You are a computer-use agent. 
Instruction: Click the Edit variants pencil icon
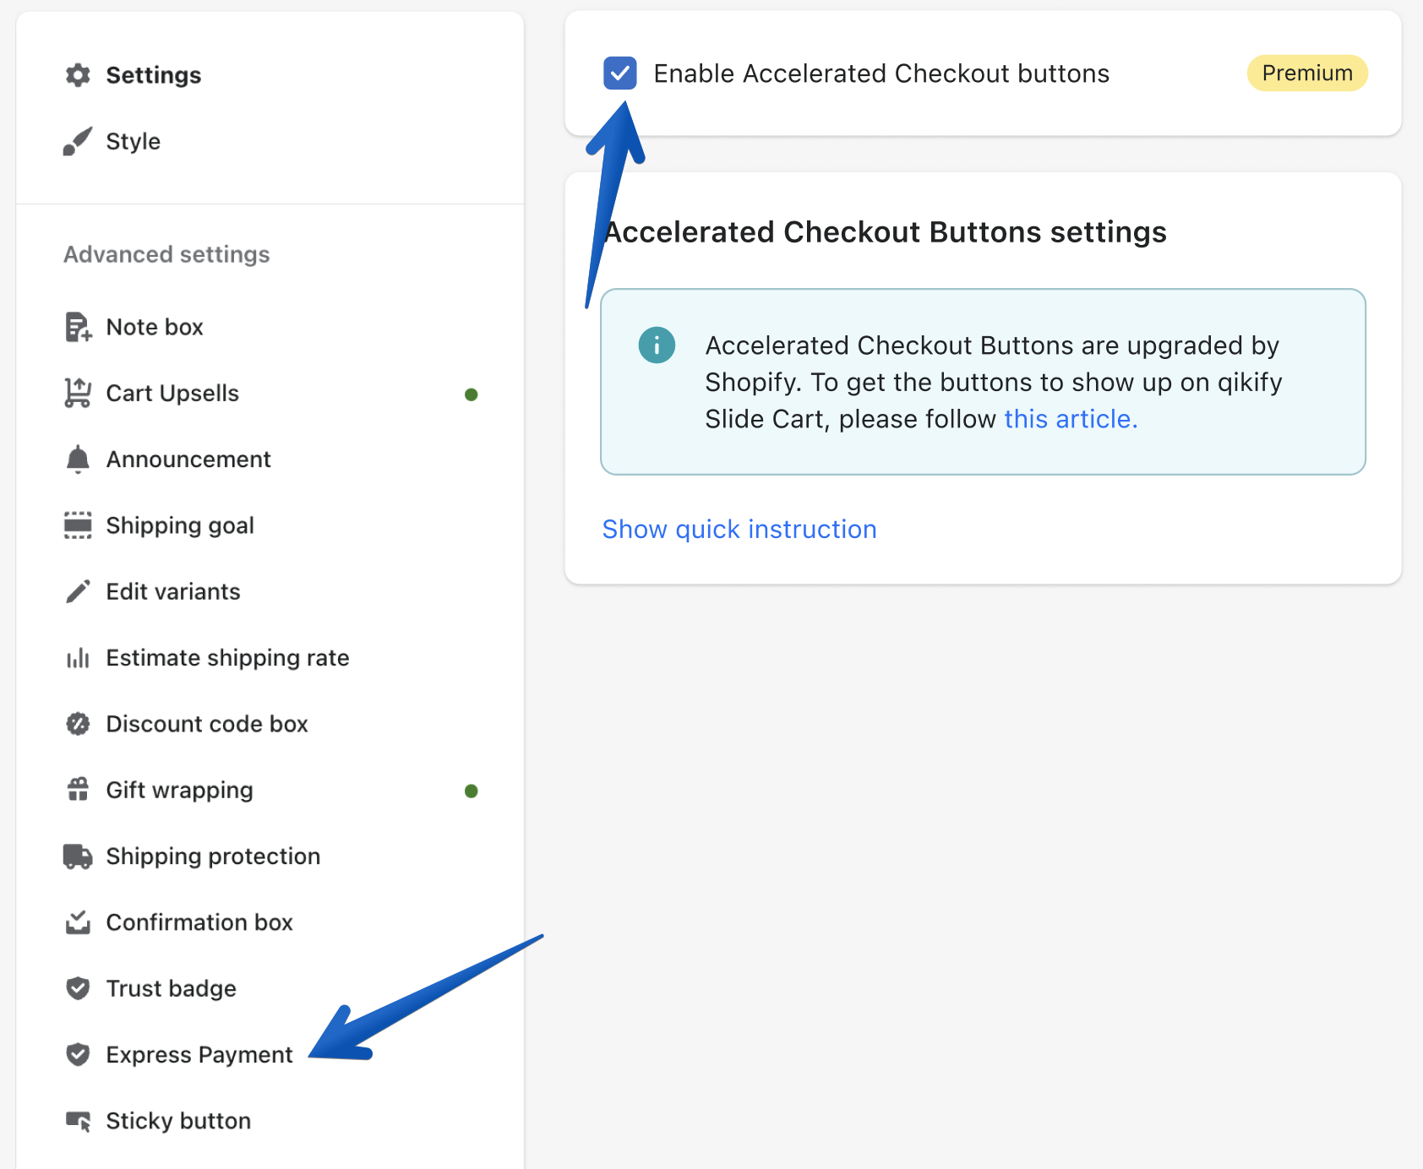point(78,591)
